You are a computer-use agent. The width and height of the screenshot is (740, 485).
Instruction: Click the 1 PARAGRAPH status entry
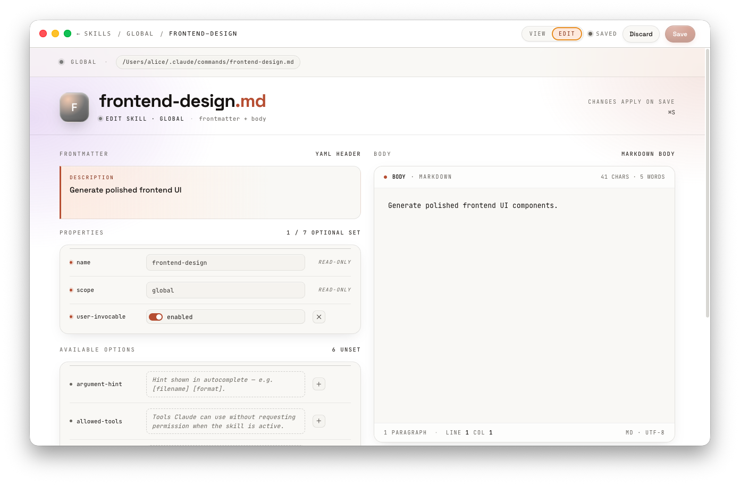point(405,433)
